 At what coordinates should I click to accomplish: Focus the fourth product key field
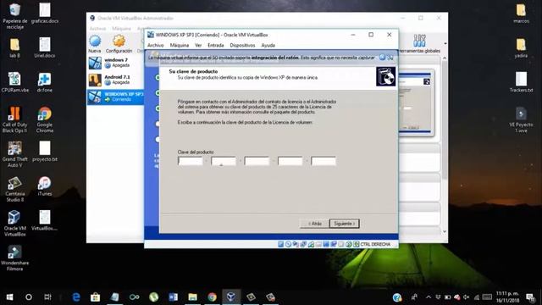pyautogui.click(x=290, y=161)
